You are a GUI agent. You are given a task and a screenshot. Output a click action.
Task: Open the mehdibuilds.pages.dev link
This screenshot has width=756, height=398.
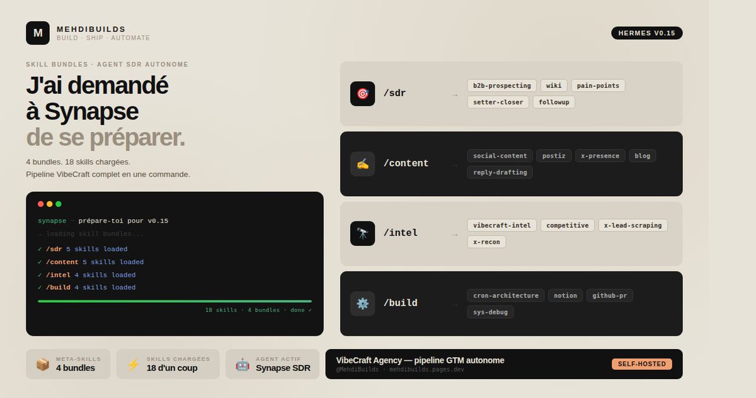click(427, 370)
